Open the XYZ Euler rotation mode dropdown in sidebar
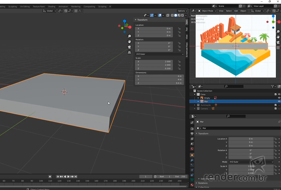This screenshot has height=190, width=281. click(x=159, y=54)
